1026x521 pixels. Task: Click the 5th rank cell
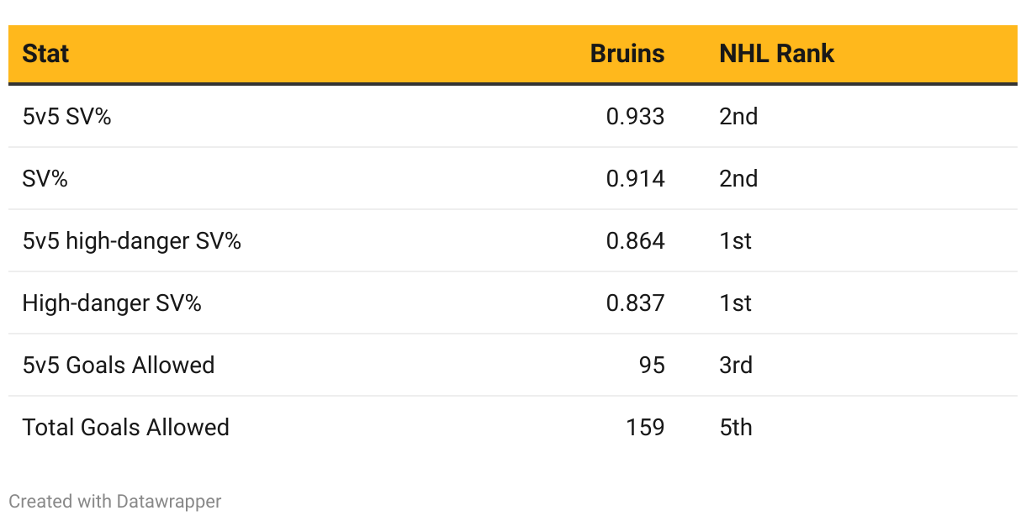(x=736, y=428)
